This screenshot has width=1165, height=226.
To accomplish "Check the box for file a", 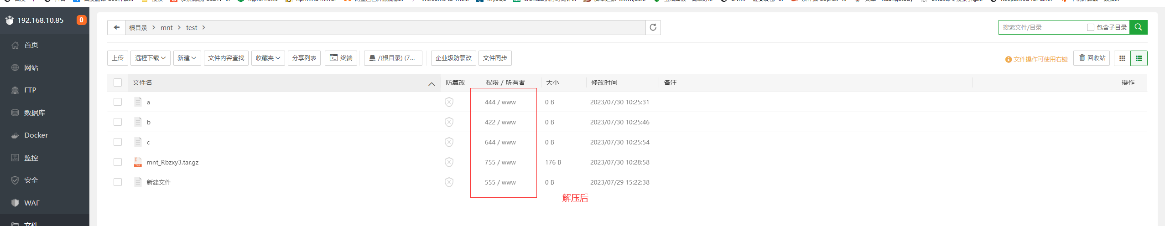I will click(x=118, y=102).
